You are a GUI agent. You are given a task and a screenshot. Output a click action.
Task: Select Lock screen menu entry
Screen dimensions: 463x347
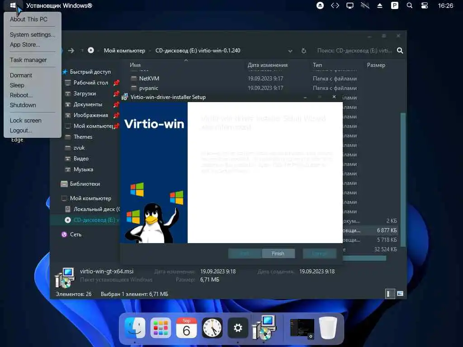point(25,120)
